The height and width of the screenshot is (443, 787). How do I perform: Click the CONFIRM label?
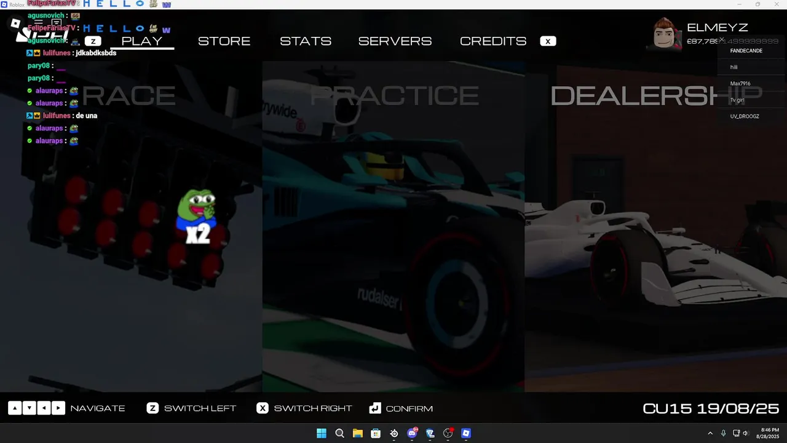click(x=409, y=409)
